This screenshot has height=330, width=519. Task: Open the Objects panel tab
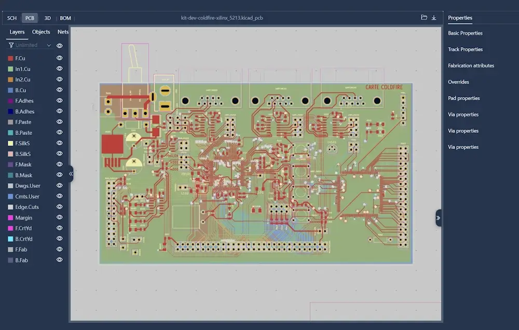pos(41,32)
